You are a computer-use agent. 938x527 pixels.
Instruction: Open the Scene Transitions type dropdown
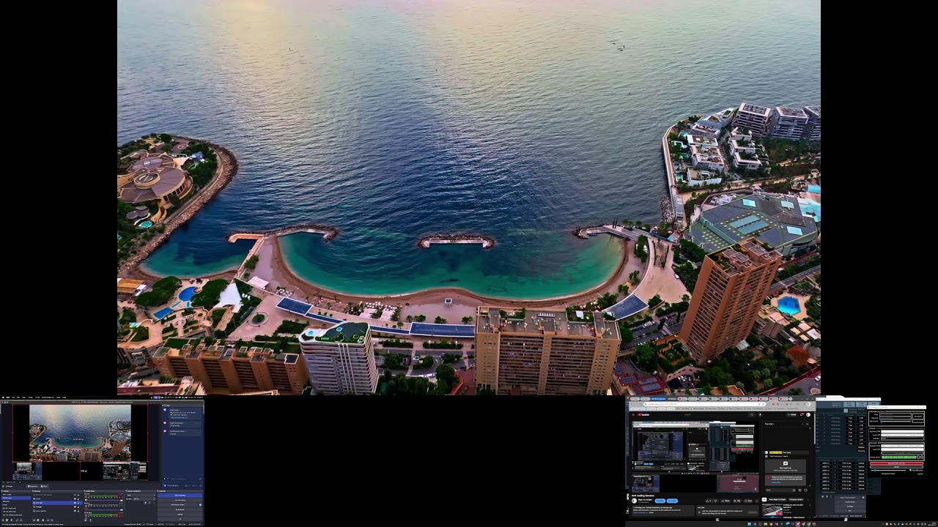click(x=139, y=496)
